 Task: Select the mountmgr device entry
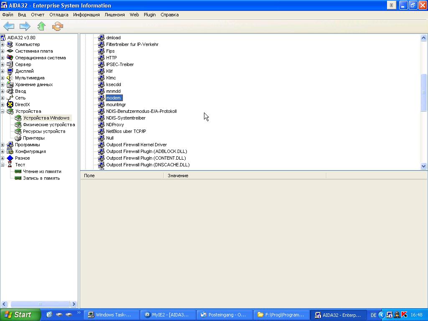[116, 104]
